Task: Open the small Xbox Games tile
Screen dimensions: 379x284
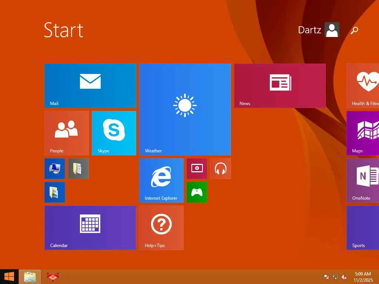Action: [x=197, y=192]
